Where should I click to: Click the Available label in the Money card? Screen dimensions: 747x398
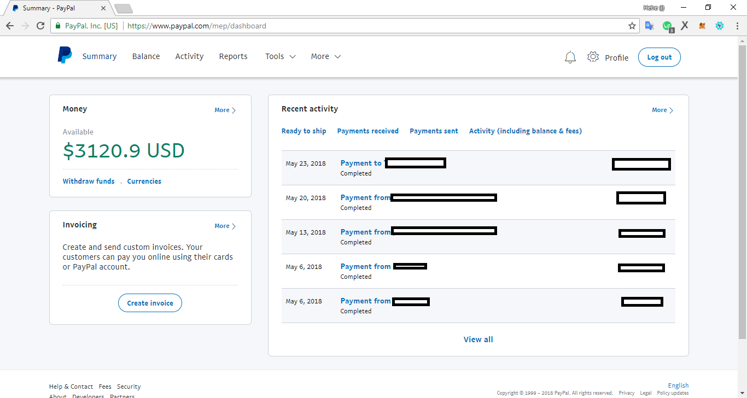click(x=78, y=132)
